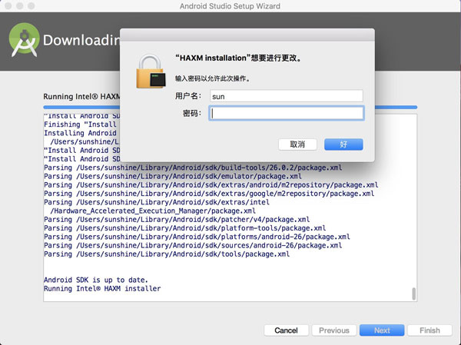Click the 'Finishing "Install' log line

coord(80,124)
